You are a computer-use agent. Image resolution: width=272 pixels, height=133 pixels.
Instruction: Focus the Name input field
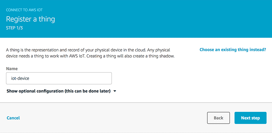(59, 78)
